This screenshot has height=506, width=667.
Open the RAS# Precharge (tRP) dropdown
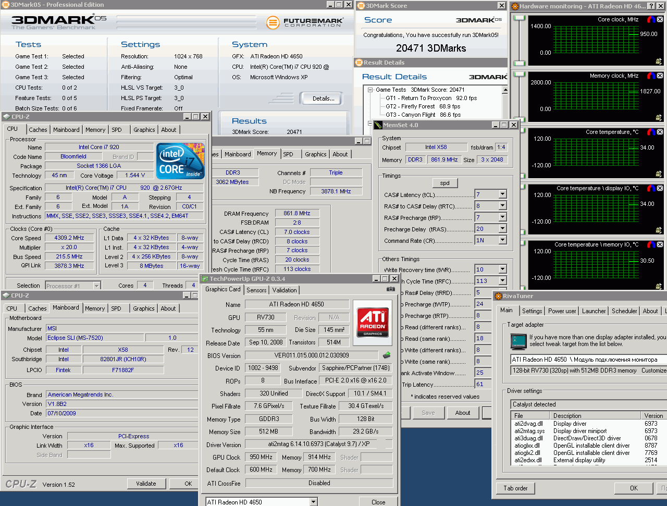[502, 217]
